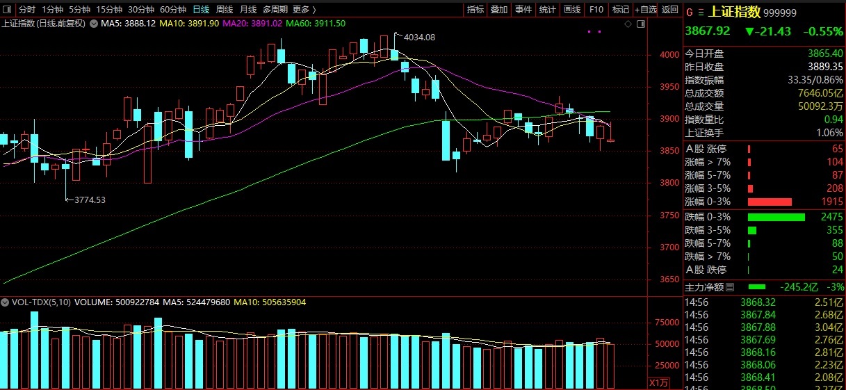The height and width of the screenshot is (390, 846).
Task: Click the G icon beside 上证指数
Action: pos(690,13)
